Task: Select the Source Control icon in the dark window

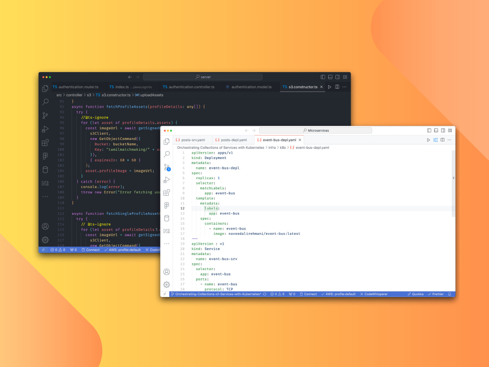Action: (44, 115)
